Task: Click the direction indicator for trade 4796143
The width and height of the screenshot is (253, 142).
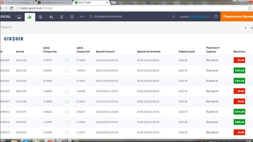Action: [x=67, y=133]
